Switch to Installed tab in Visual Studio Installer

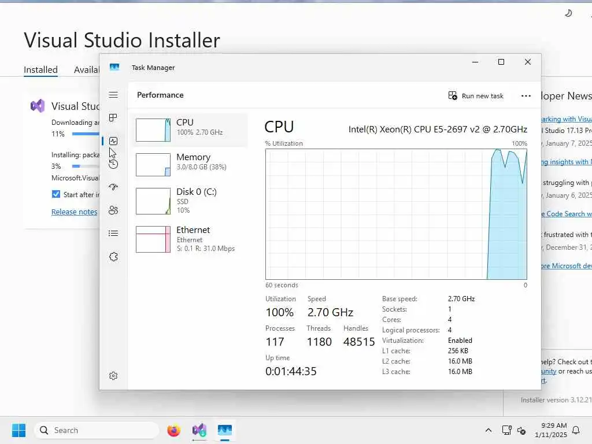pos(41,70)
